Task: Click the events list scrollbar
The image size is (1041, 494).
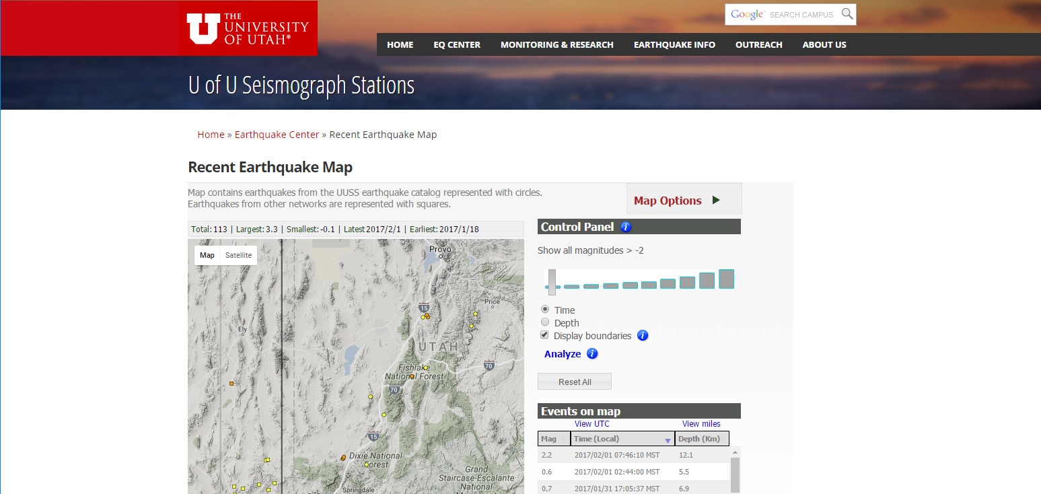Action: (x=734, y=474)
